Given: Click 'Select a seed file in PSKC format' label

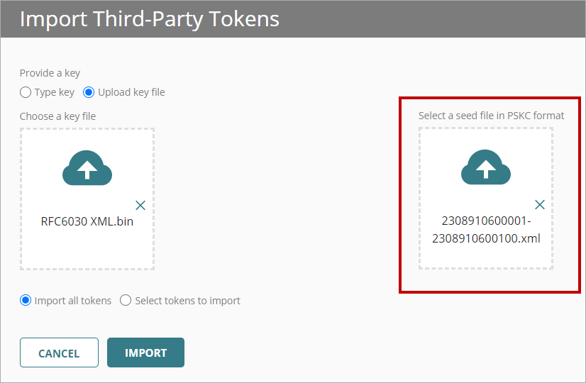Looking at the screenshot, I should click(x=491, y=115).
